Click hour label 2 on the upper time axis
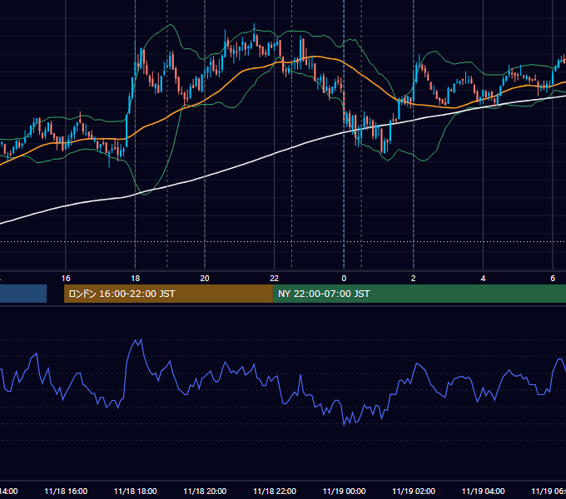The width and height of the screenshot is (566, 499). pyautogui.click(x=414, y=279)
